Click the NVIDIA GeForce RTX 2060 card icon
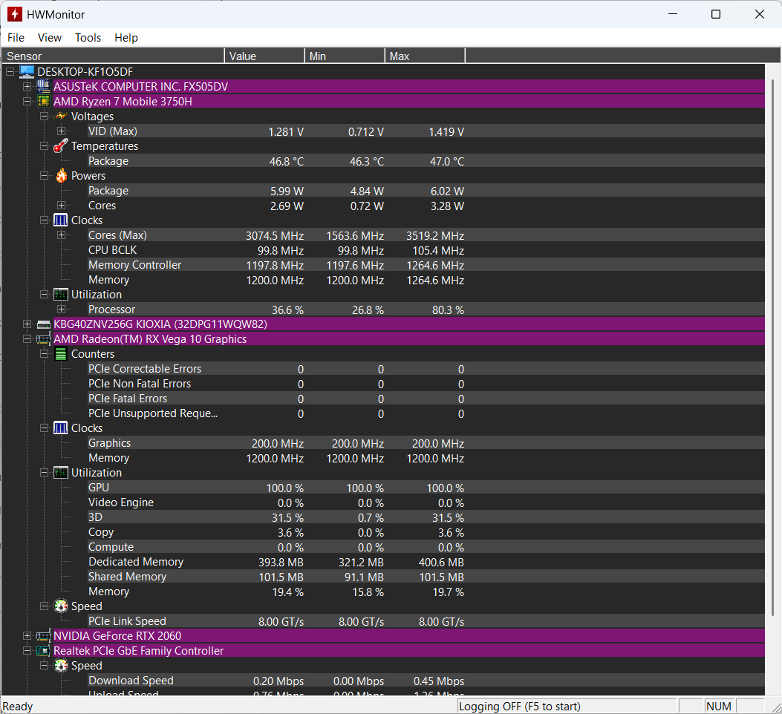 [43, 636]
